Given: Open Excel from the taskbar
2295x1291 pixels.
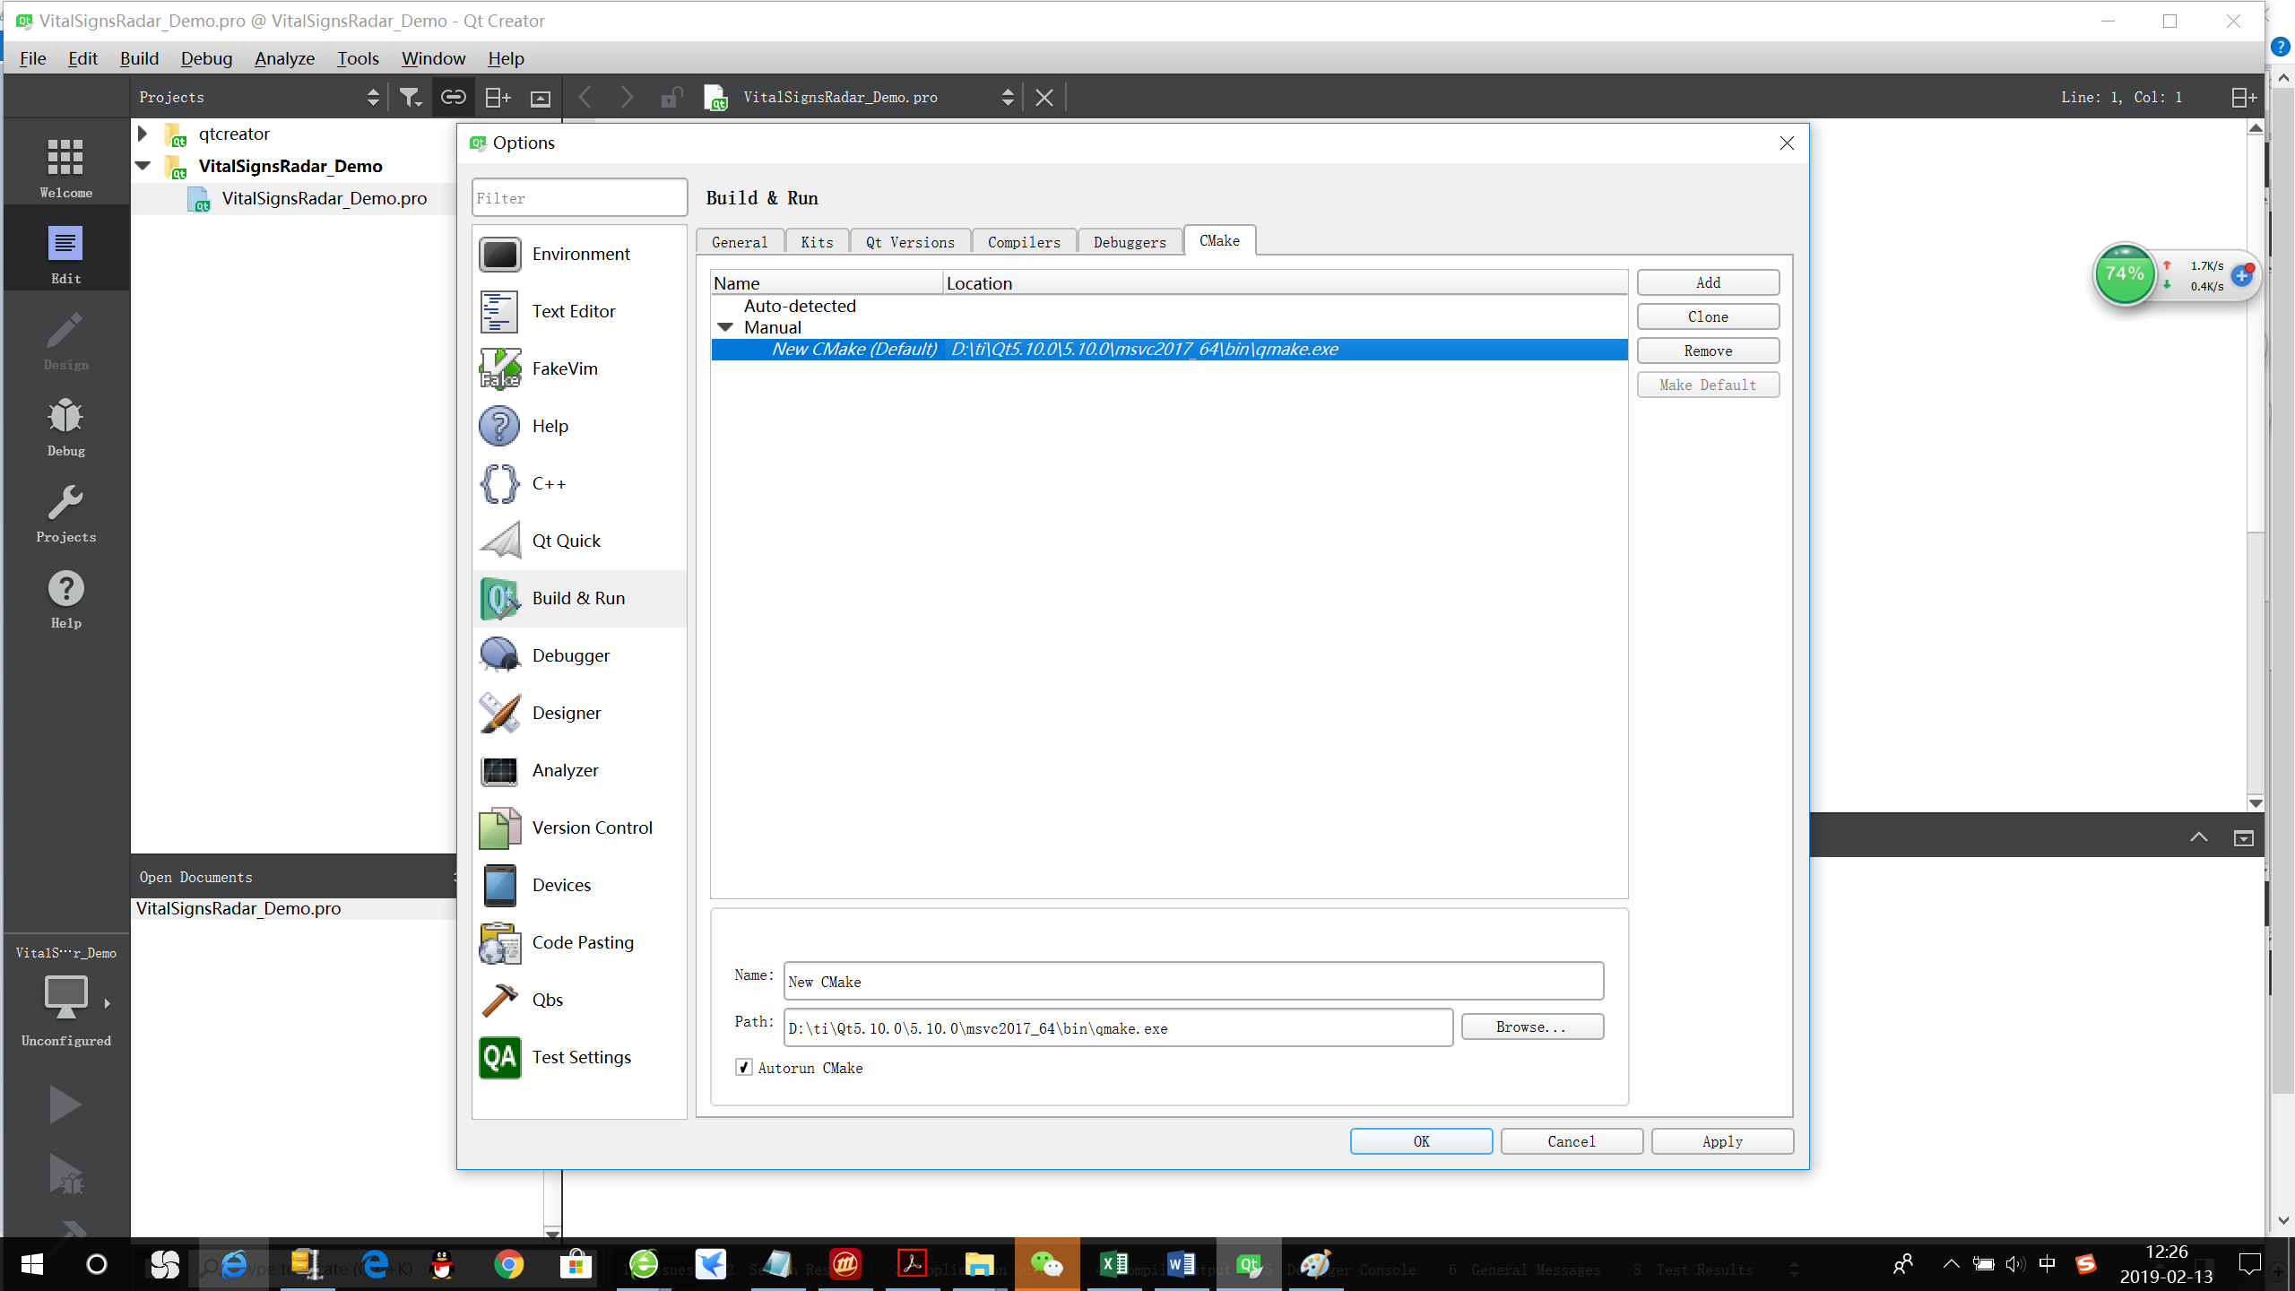Looking at the screenshot, I should tap(1113, 1264).
